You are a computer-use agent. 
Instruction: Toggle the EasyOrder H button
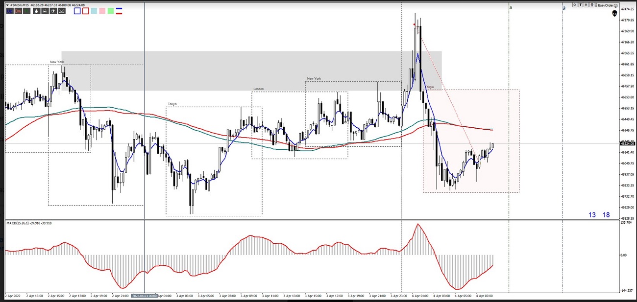(587, 5)
